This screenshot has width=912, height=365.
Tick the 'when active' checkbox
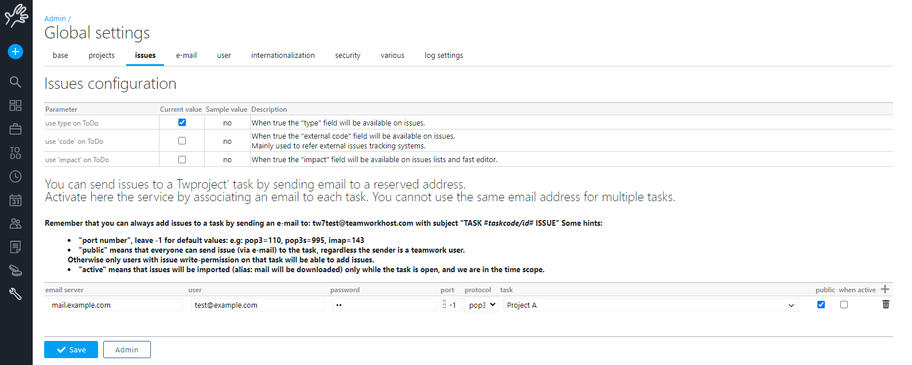(844, 305)
